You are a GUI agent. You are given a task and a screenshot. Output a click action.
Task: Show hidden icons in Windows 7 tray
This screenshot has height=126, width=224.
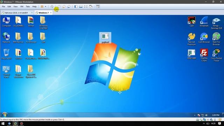point(195,115)
